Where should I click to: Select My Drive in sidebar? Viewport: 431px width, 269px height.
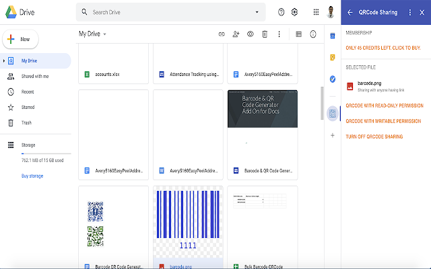[x=36, y=61]
